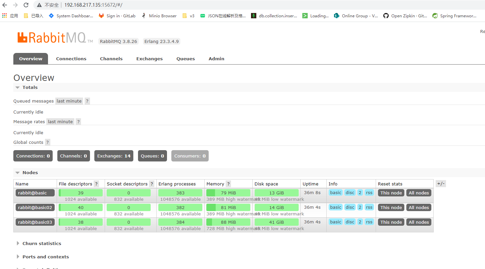Viewport: 485px width, 269px height.
Task: Click the browser forward arrow
Action: (x=15, y=5)
